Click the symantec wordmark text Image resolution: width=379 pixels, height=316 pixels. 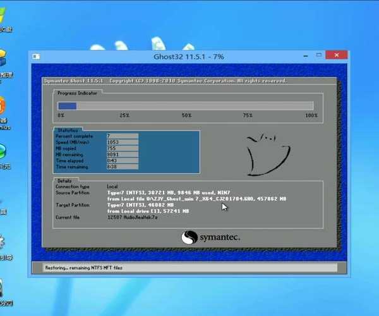click(x=220, y=238)
